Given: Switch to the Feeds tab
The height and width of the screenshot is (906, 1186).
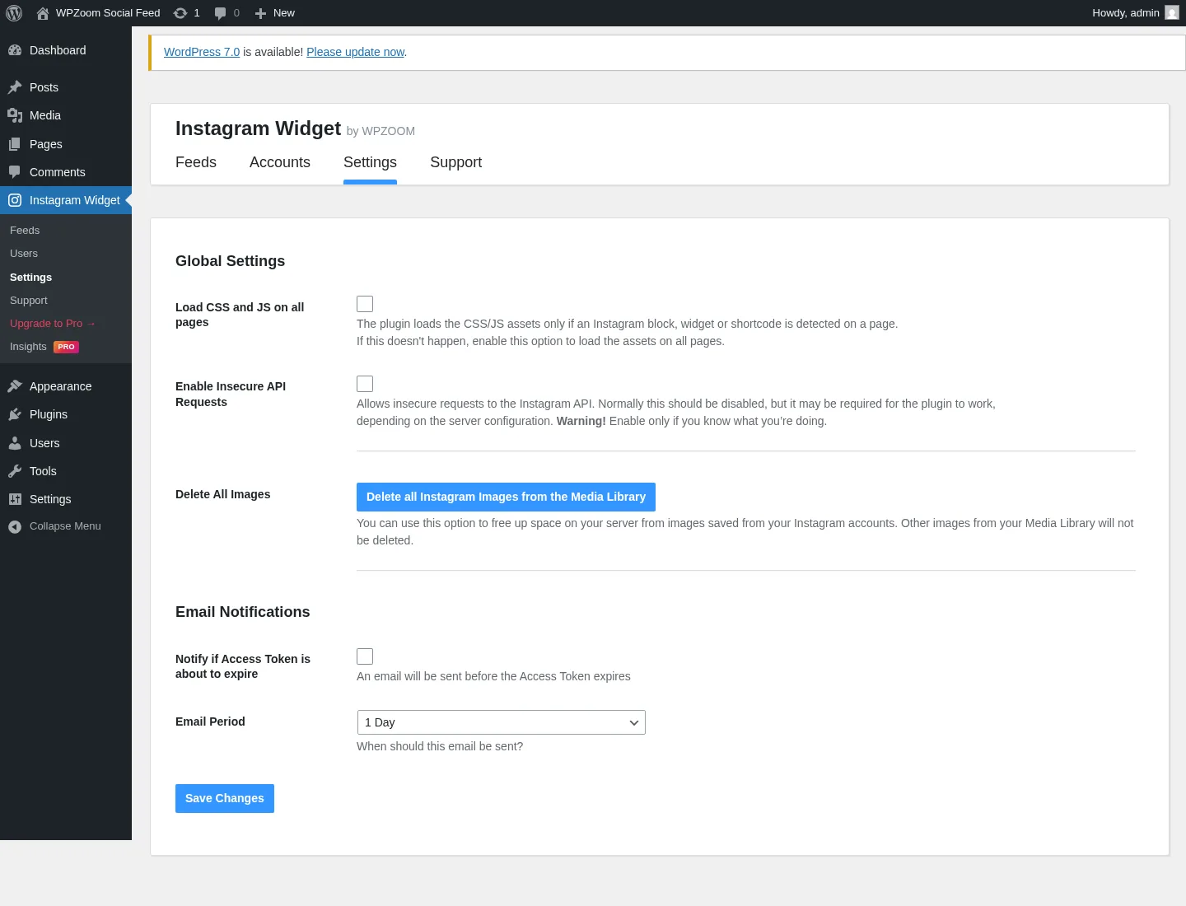Looking at the screenshot, I should click(x=196, y=162).
